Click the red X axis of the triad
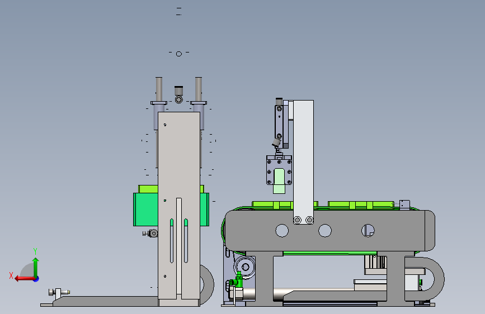 point(25,279)
